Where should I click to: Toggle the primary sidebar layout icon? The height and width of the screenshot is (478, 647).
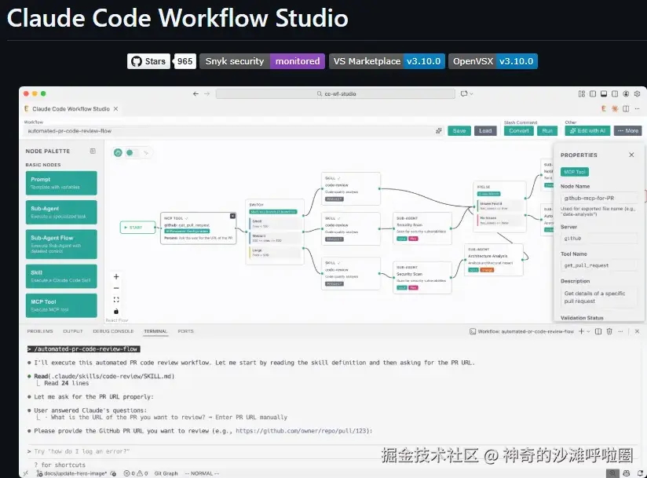(x=593, y=93)
